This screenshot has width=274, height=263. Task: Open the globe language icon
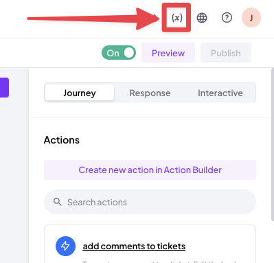coord(202,18)
